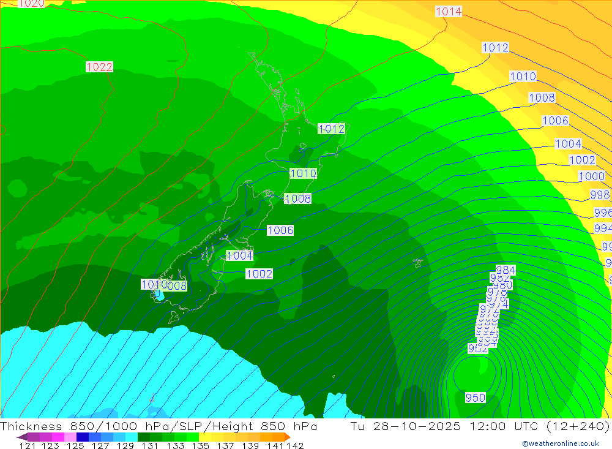Pick the orange arrow end of the legend
This screenshot has width=612, height=449.
pos(288,437)
